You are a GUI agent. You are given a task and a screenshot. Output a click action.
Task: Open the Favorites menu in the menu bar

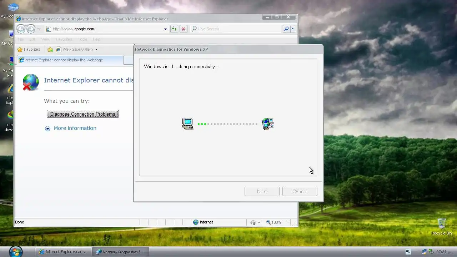(64, 39)
